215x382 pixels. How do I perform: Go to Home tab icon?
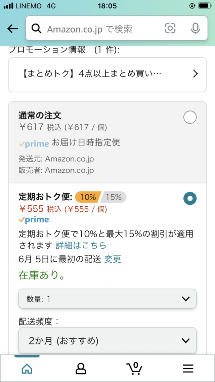[x=27, y=369]
